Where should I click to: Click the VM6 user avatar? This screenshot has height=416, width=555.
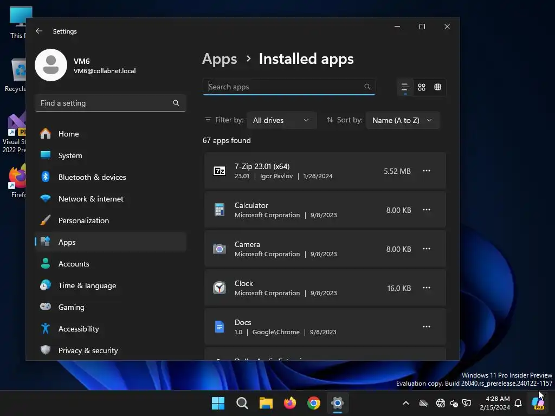51,65
